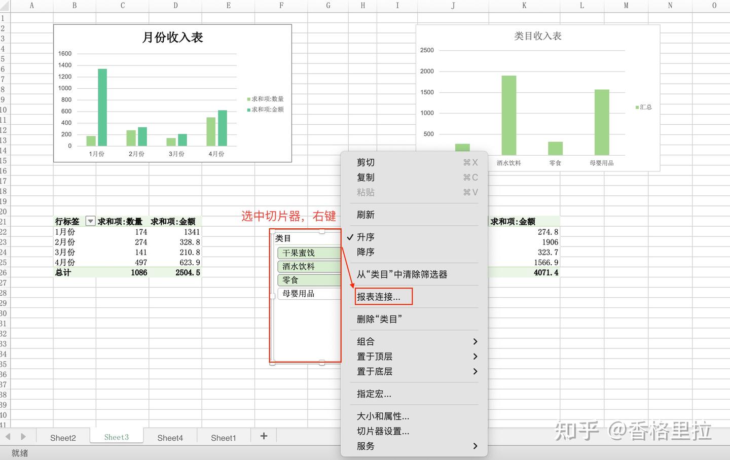Select the 4月份 金额 bar in chart

click(x=223, y=128)
